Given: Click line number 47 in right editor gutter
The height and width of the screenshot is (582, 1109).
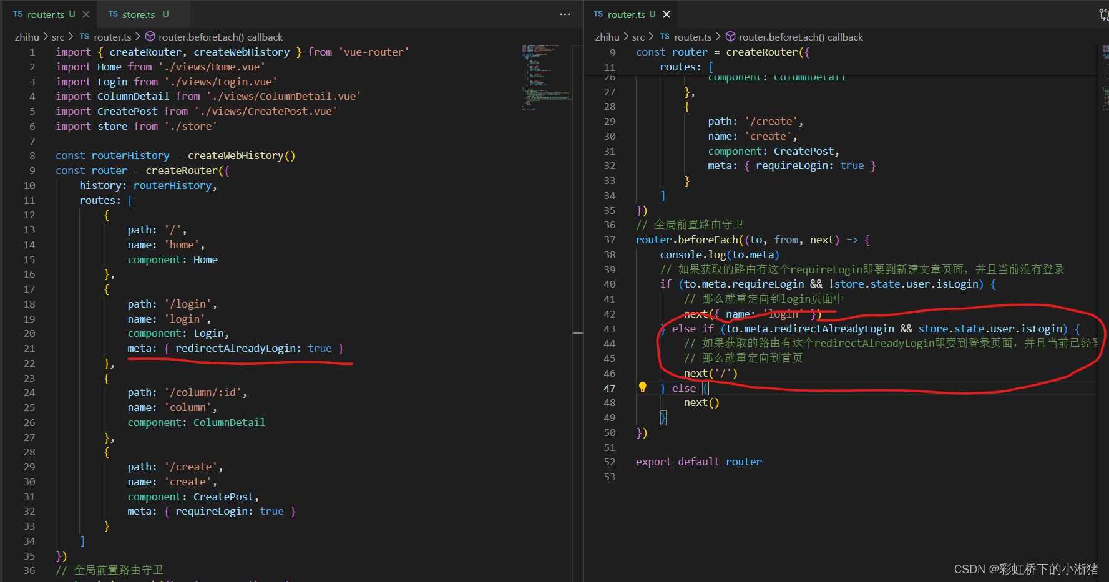Looking at the screenshot, I should pyautogui.click(x=610, y=388).
